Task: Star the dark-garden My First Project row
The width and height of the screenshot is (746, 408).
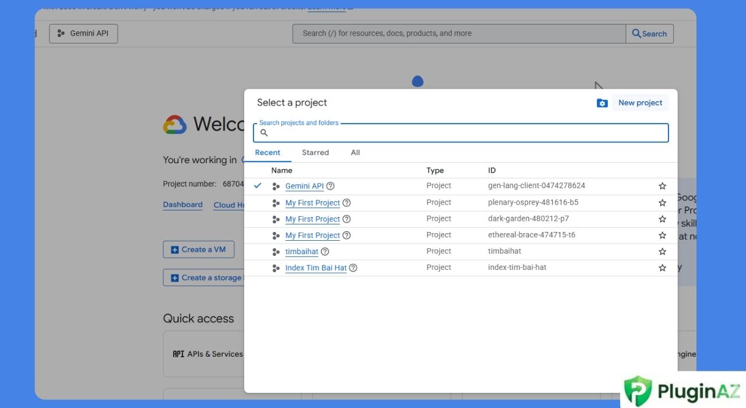Action: 662,219
